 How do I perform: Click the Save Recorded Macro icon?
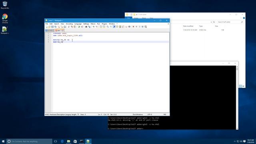146,27
